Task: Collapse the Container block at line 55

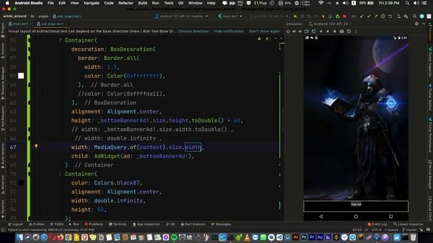Action: pos(29,40)
